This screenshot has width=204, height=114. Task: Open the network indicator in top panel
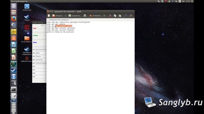click(x=176, y=1)
